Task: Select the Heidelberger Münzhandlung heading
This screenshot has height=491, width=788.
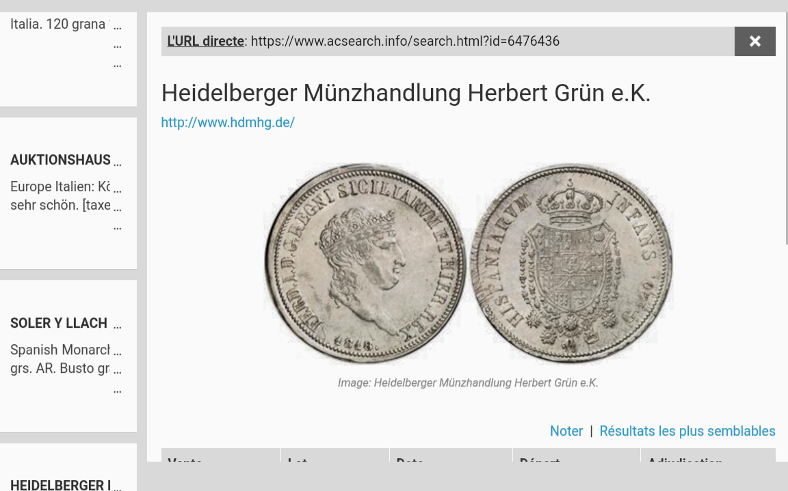Action: pos(406,94)
